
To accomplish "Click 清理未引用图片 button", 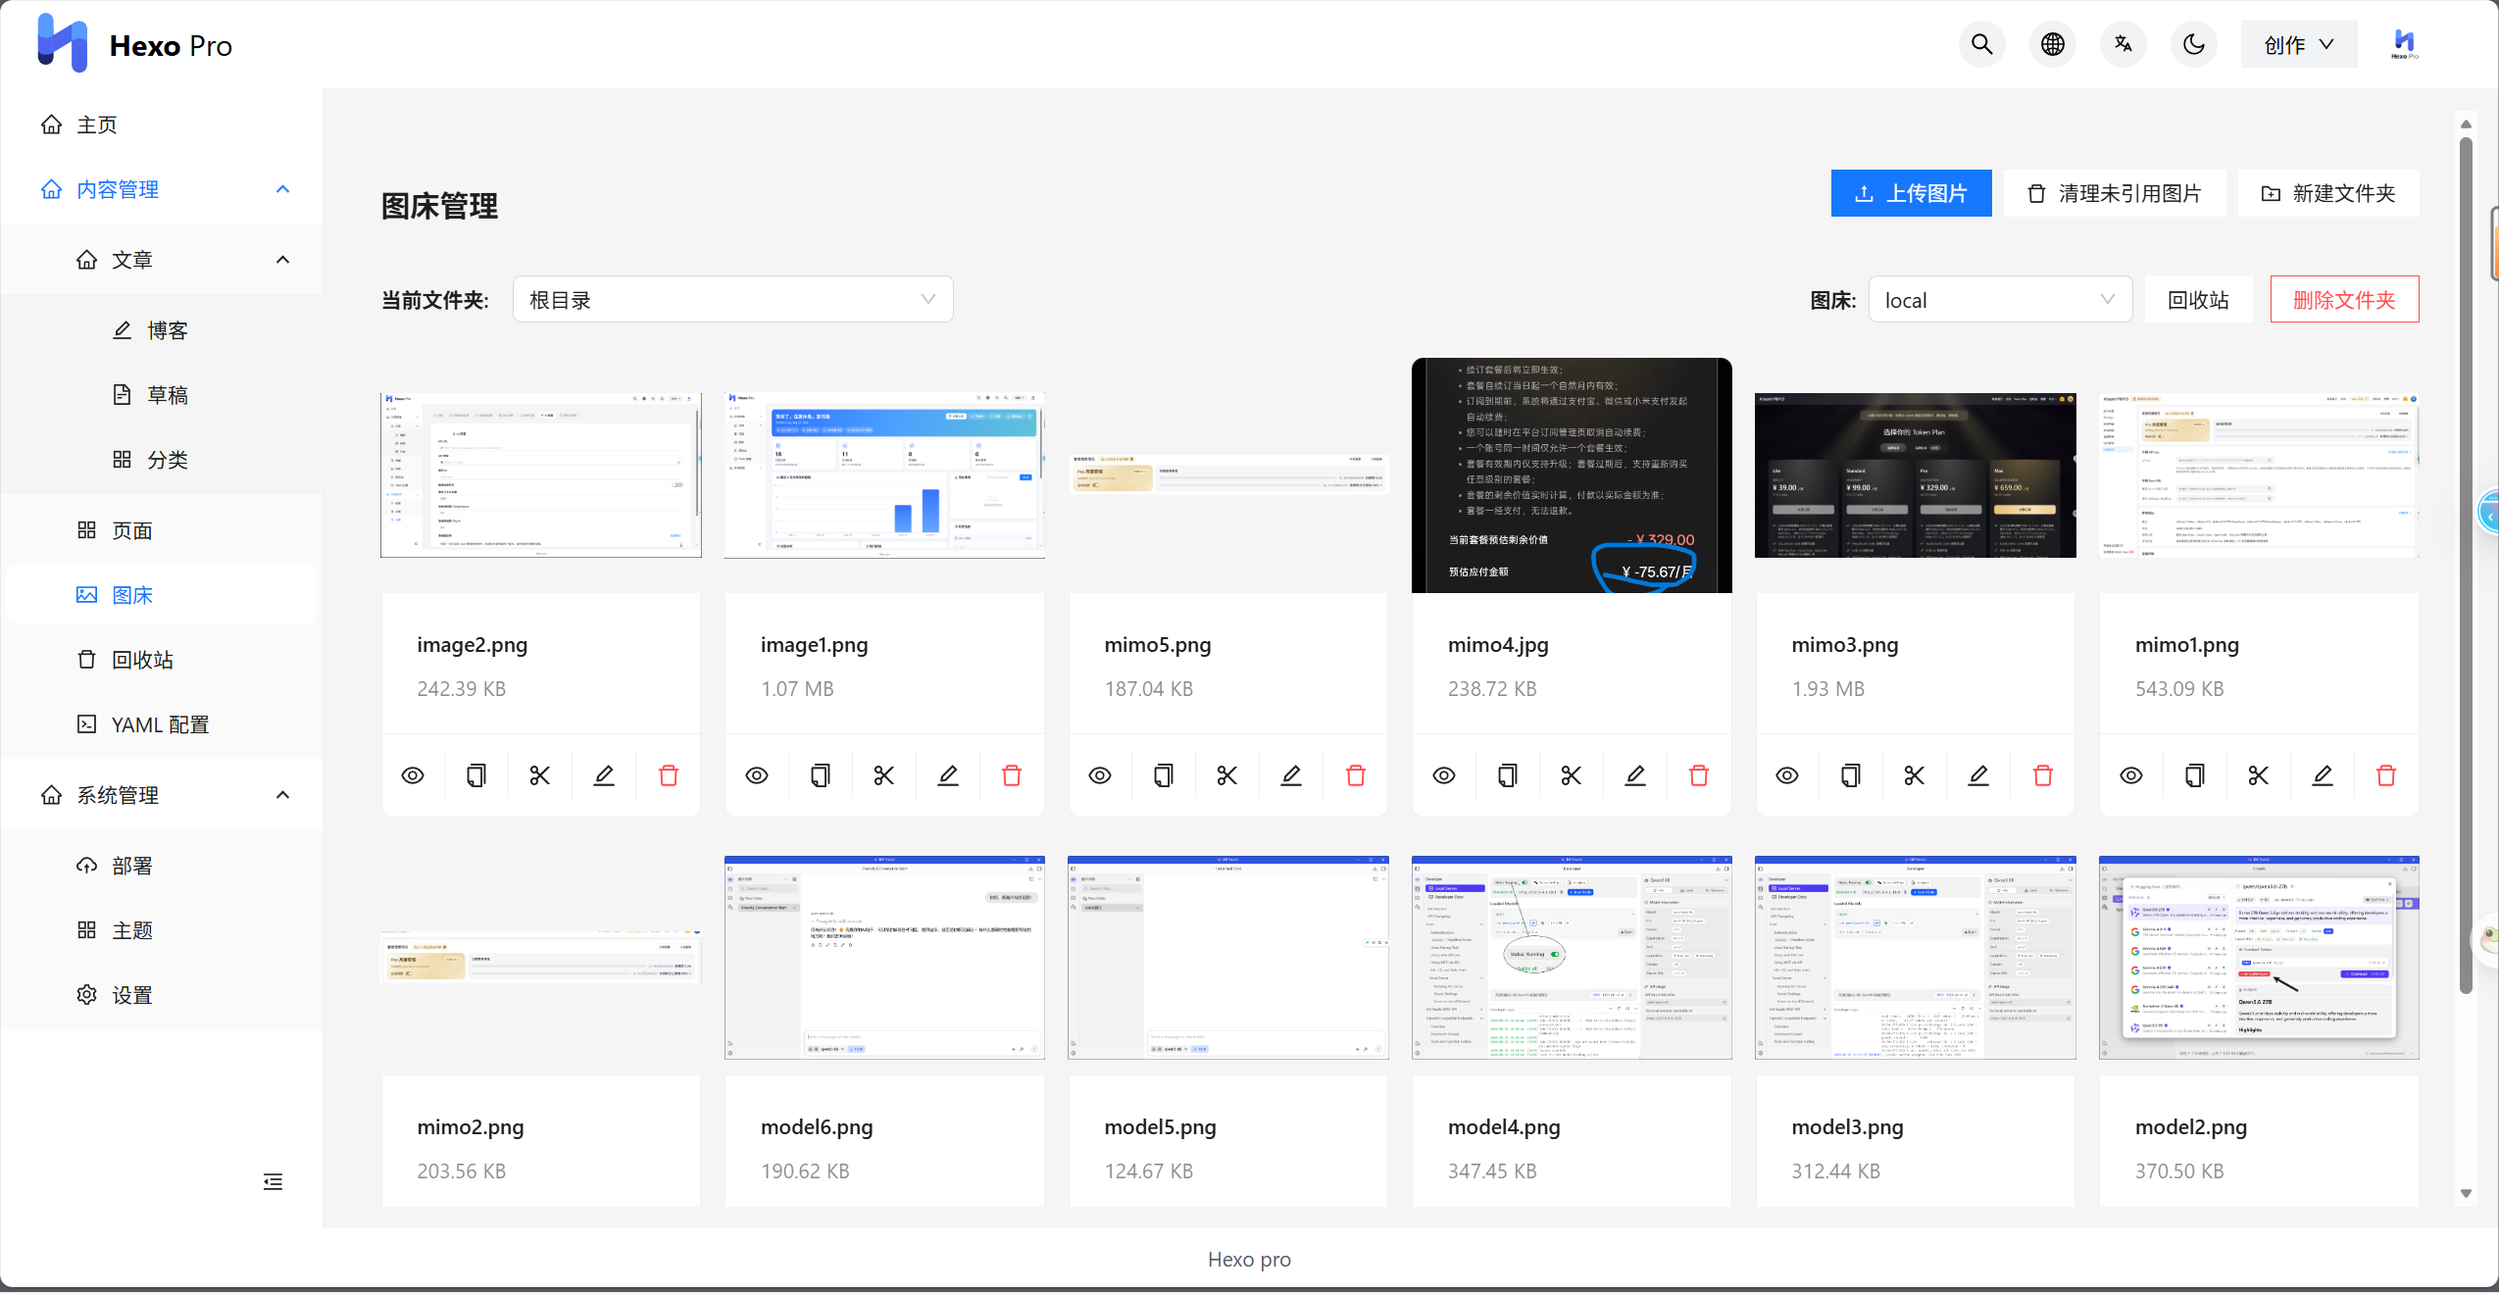I will (x=2114, y=193).
